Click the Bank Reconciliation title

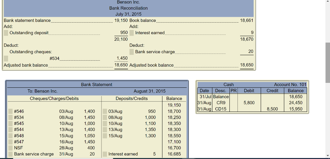128,8
